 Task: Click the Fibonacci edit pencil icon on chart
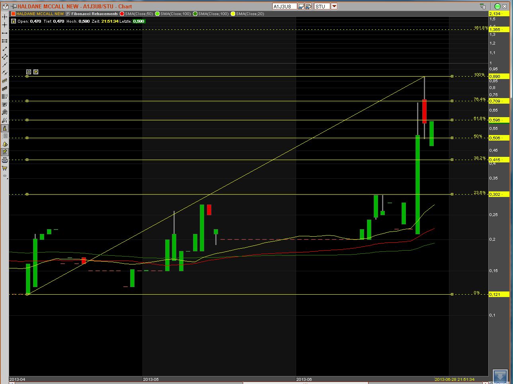pyautogui.click(x=36, y=72)
